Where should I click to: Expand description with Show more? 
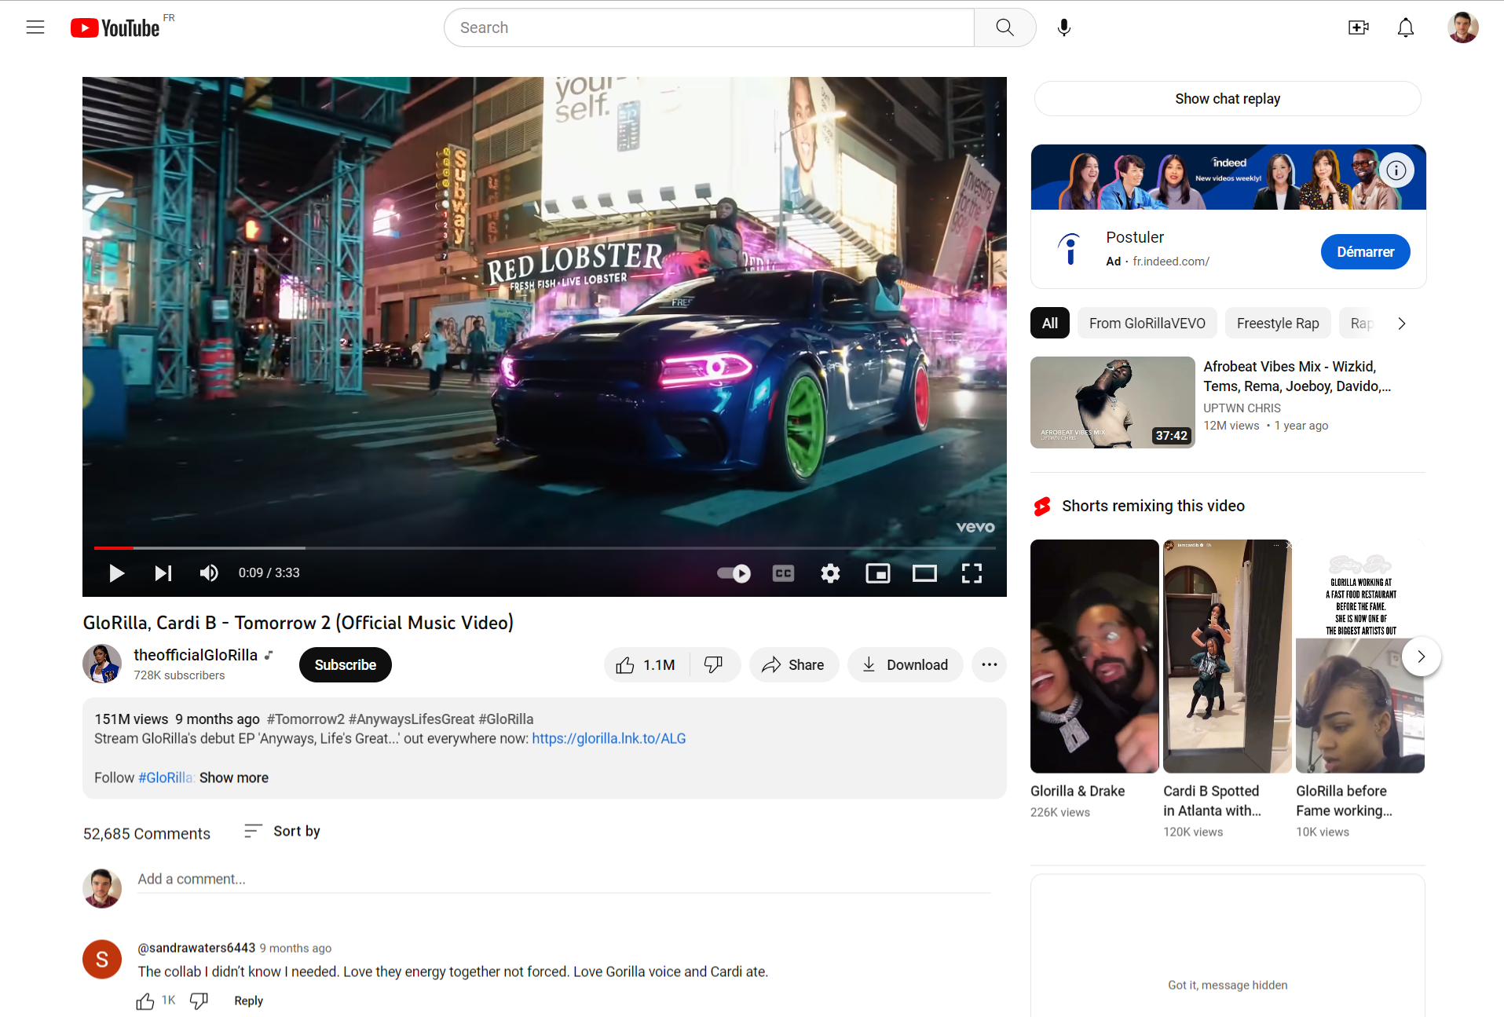pos(233,777)
